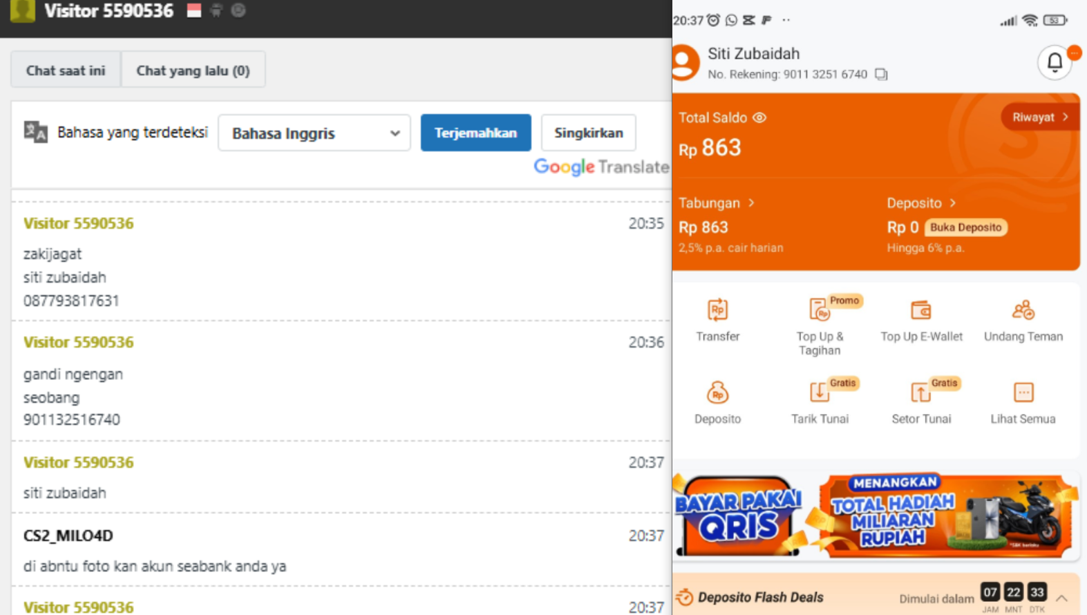
Task: Open Top Up & Tagihan icon
Action: [820, 310]
